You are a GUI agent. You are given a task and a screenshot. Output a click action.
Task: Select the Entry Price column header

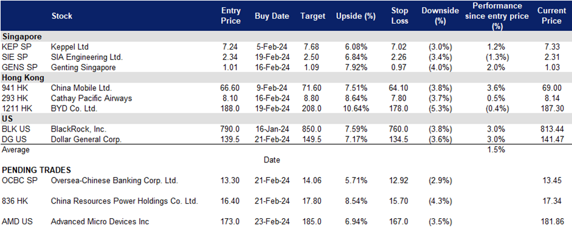(x=231, y=16)
